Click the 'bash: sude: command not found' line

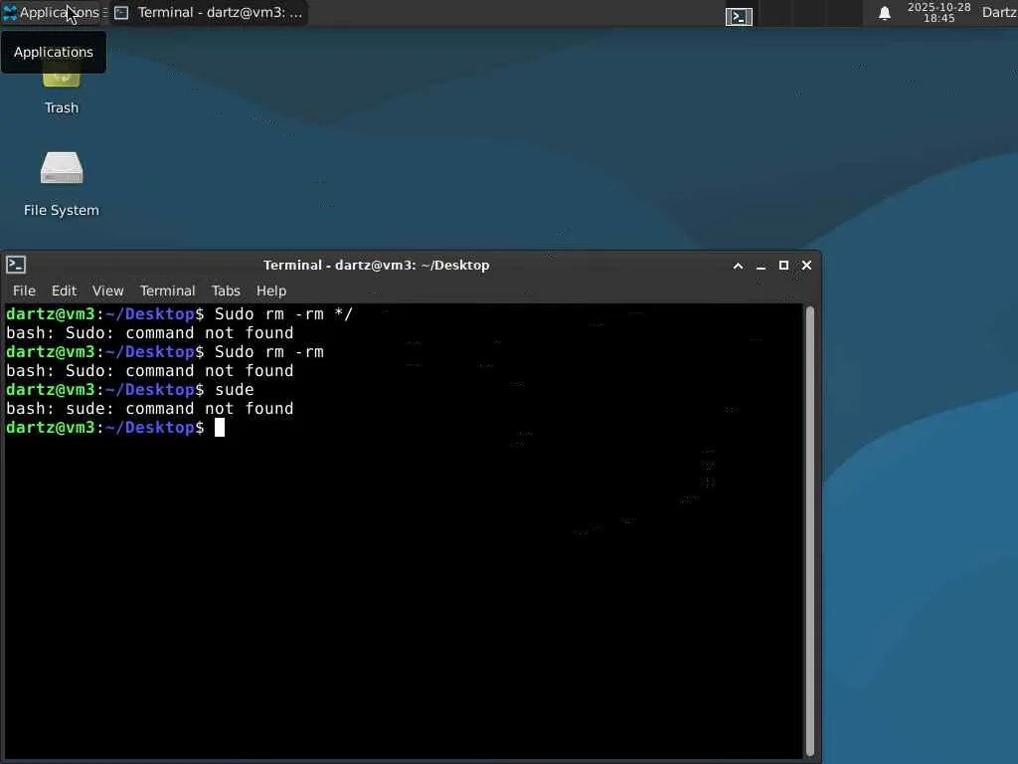pyautogui.click(x=150, y=409)
